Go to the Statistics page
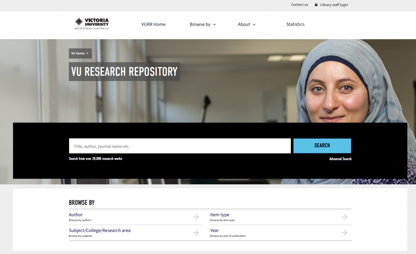 295,24
